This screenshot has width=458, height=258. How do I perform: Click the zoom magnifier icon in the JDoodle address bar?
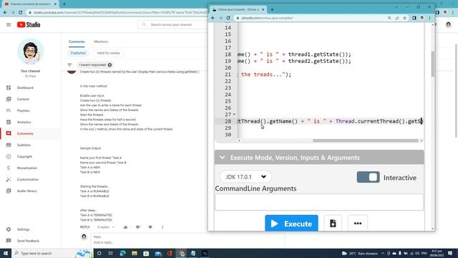pos(389,18)
